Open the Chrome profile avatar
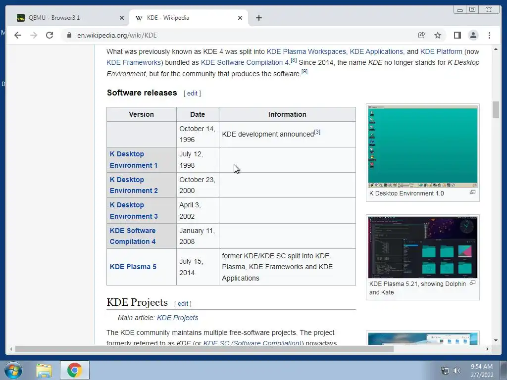Viewport: 507px width, 380px height. point(473,35)
